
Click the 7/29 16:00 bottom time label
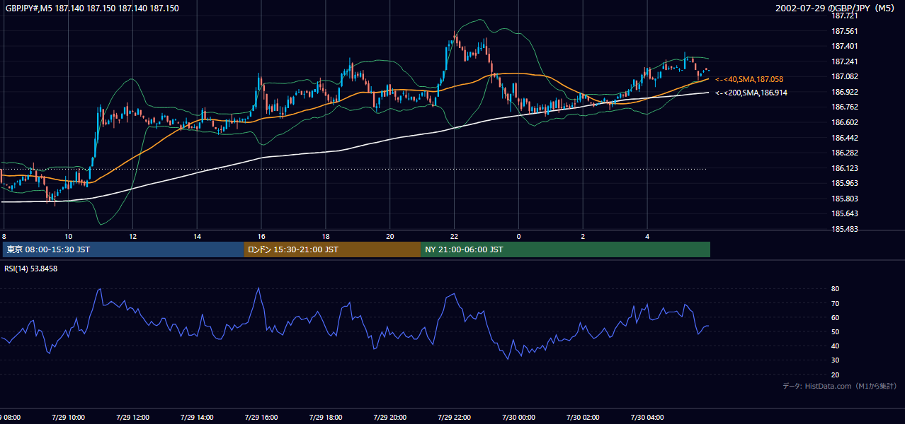click(261, 417)
